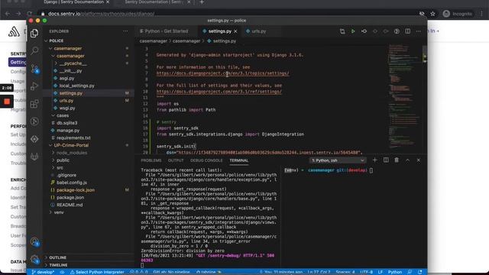Click line column indicator in status bar
The height and width of the screenshot is (275, 489).
pos(319,272)
